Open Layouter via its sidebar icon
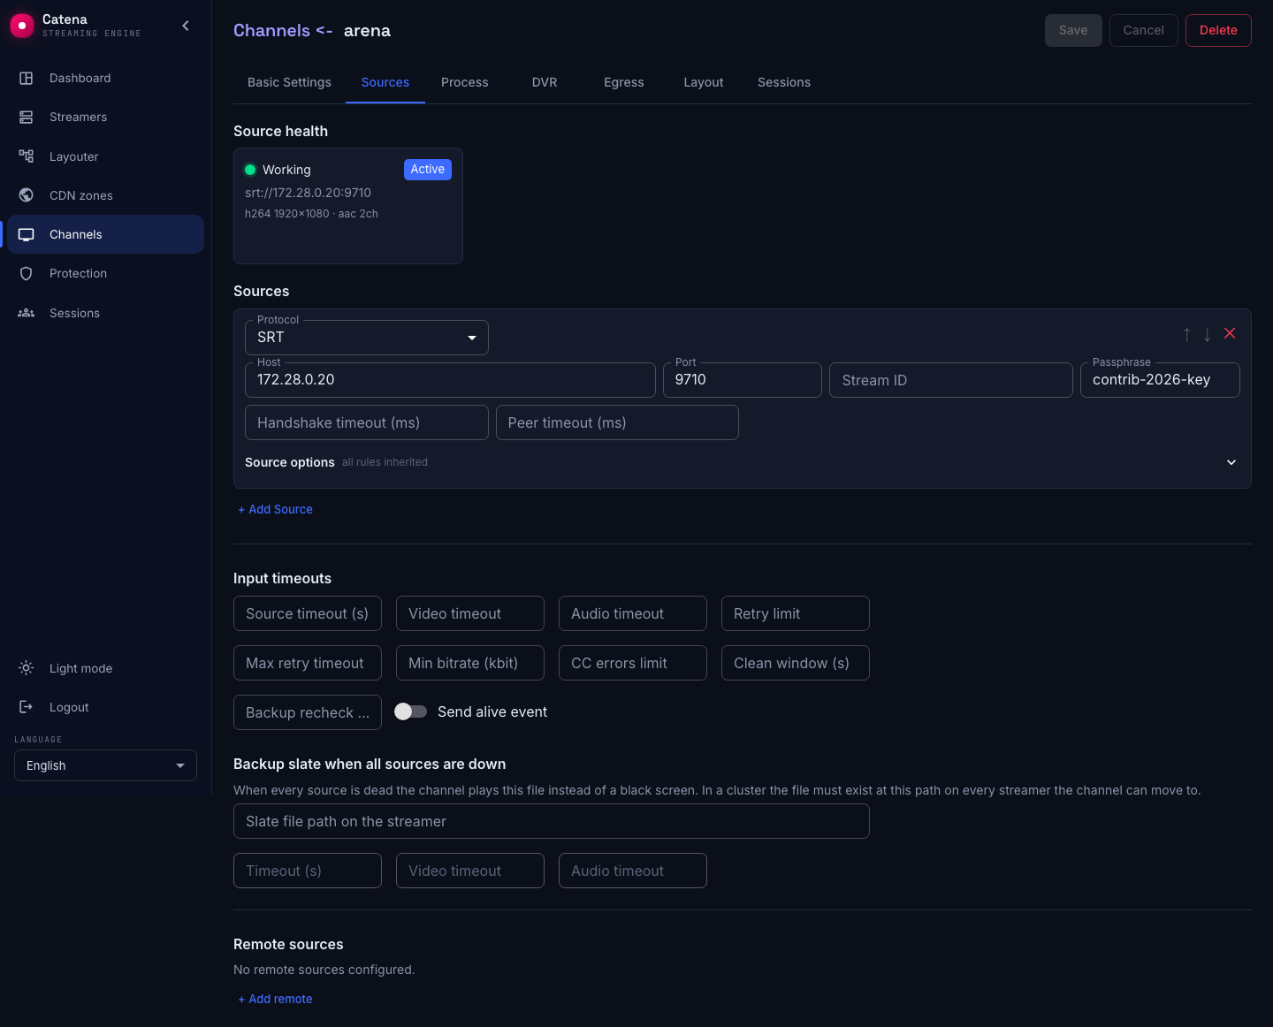 (27, 156)
